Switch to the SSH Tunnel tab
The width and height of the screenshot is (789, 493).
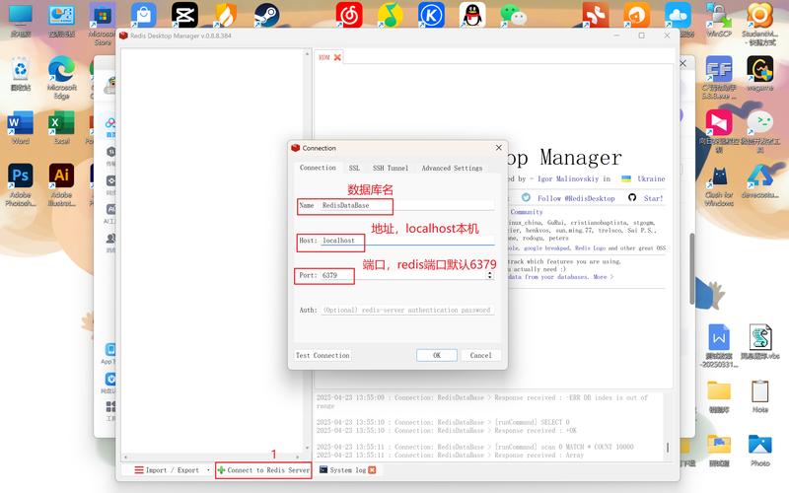click(x=391, y=168)
